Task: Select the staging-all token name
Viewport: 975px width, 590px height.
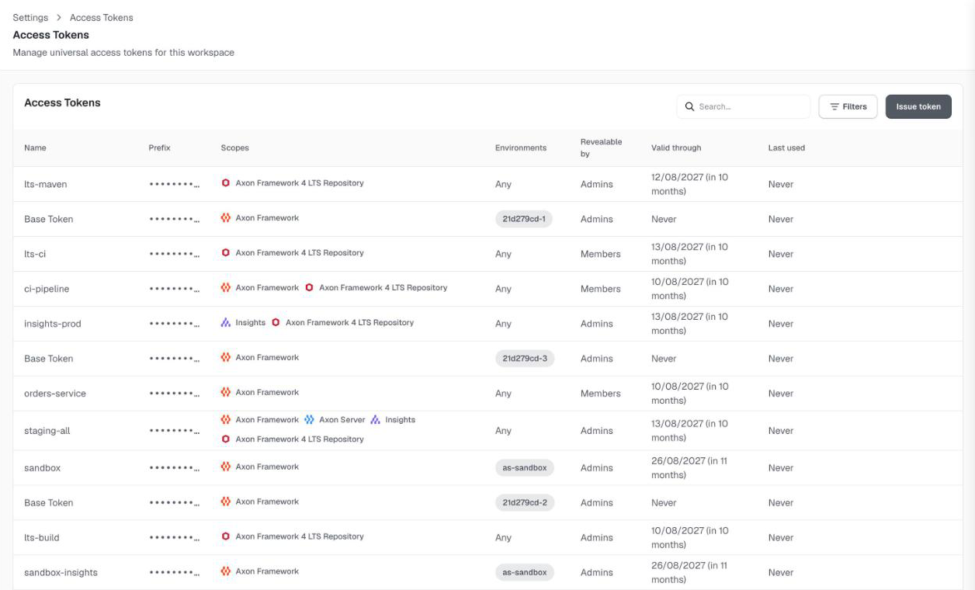Action: pos(47,431)
